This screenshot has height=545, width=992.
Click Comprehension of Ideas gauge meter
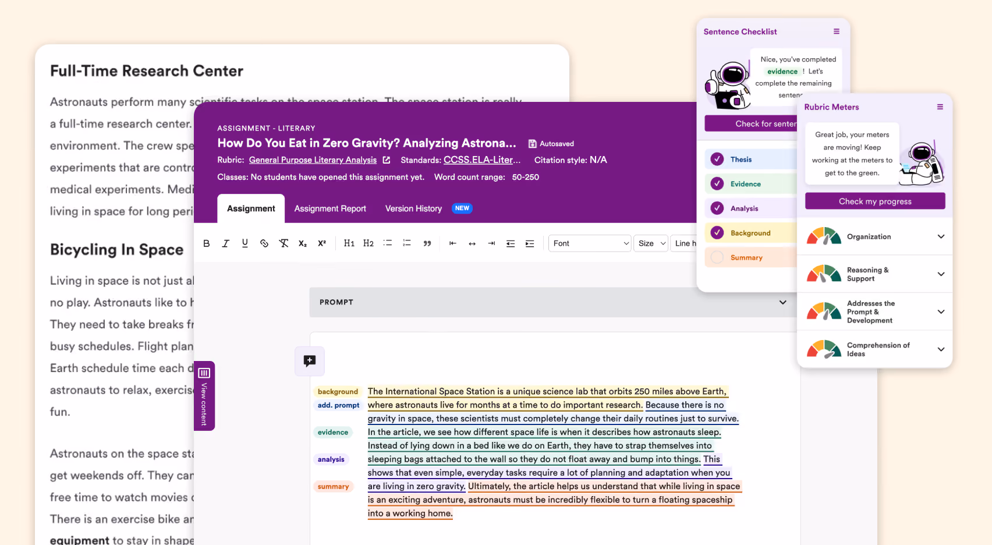click(x=824, y=349)
